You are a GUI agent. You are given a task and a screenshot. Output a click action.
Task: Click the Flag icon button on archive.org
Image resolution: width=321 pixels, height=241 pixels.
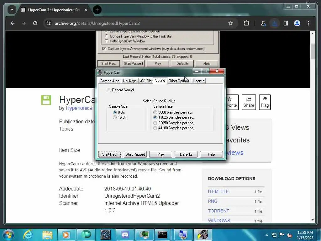point(265,102)
